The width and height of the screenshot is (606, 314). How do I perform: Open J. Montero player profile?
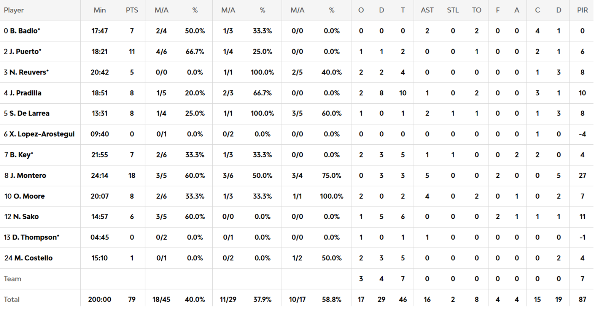point(28,175)
